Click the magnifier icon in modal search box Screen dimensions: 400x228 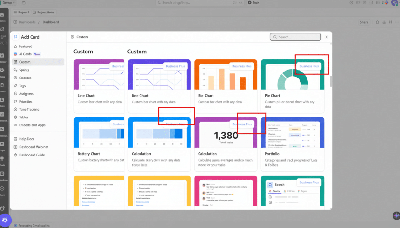coord(275,37)
